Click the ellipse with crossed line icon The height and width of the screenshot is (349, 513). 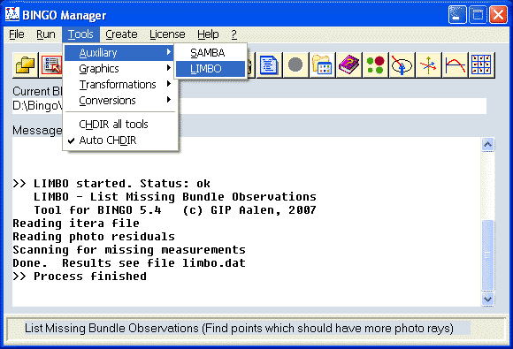402,65
